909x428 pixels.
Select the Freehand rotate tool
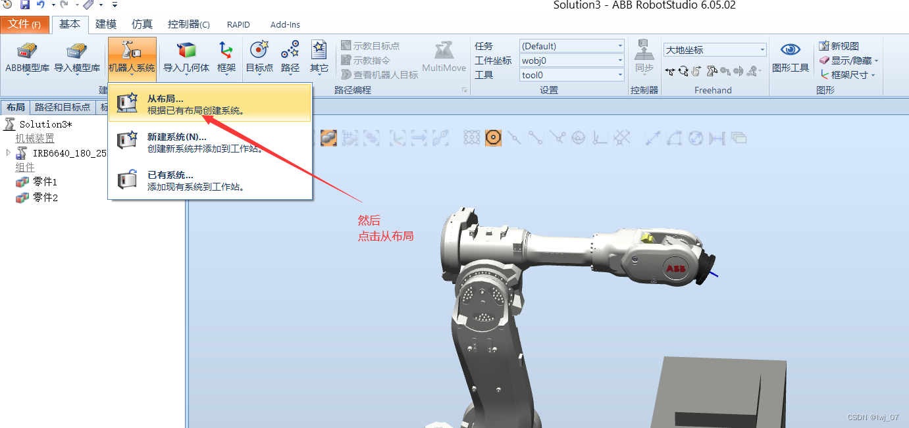pos(683,70)
